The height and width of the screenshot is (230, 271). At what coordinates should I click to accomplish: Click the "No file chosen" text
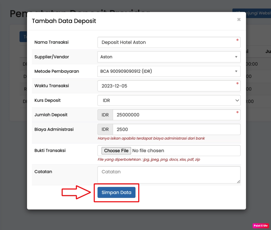[148, 151]
